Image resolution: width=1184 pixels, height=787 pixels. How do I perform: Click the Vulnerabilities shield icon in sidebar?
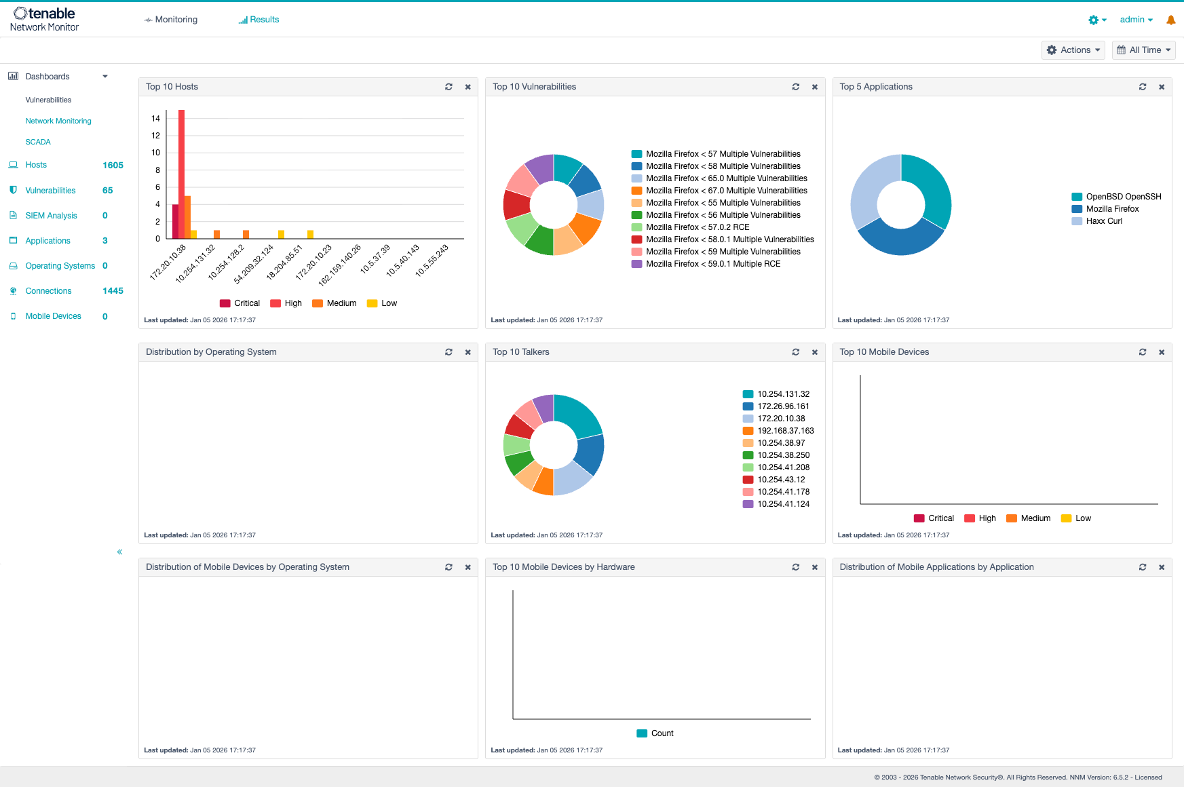13,190
